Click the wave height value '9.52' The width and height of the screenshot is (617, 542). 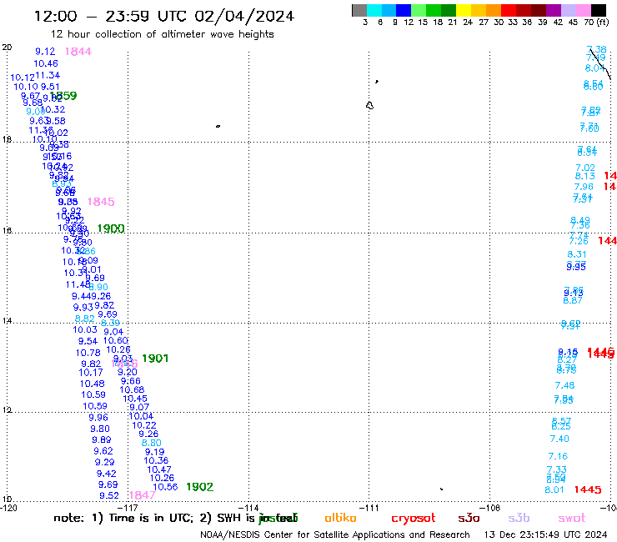click(109, 496)
